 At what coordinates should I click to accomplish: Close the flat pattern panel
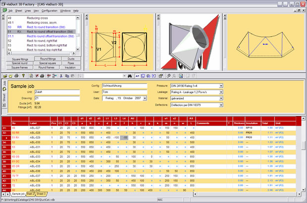tap(225, 15)
